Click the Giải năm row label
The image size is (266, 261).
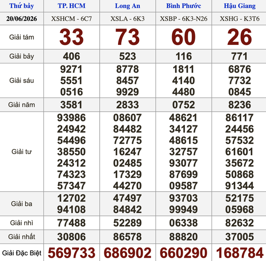22,105
